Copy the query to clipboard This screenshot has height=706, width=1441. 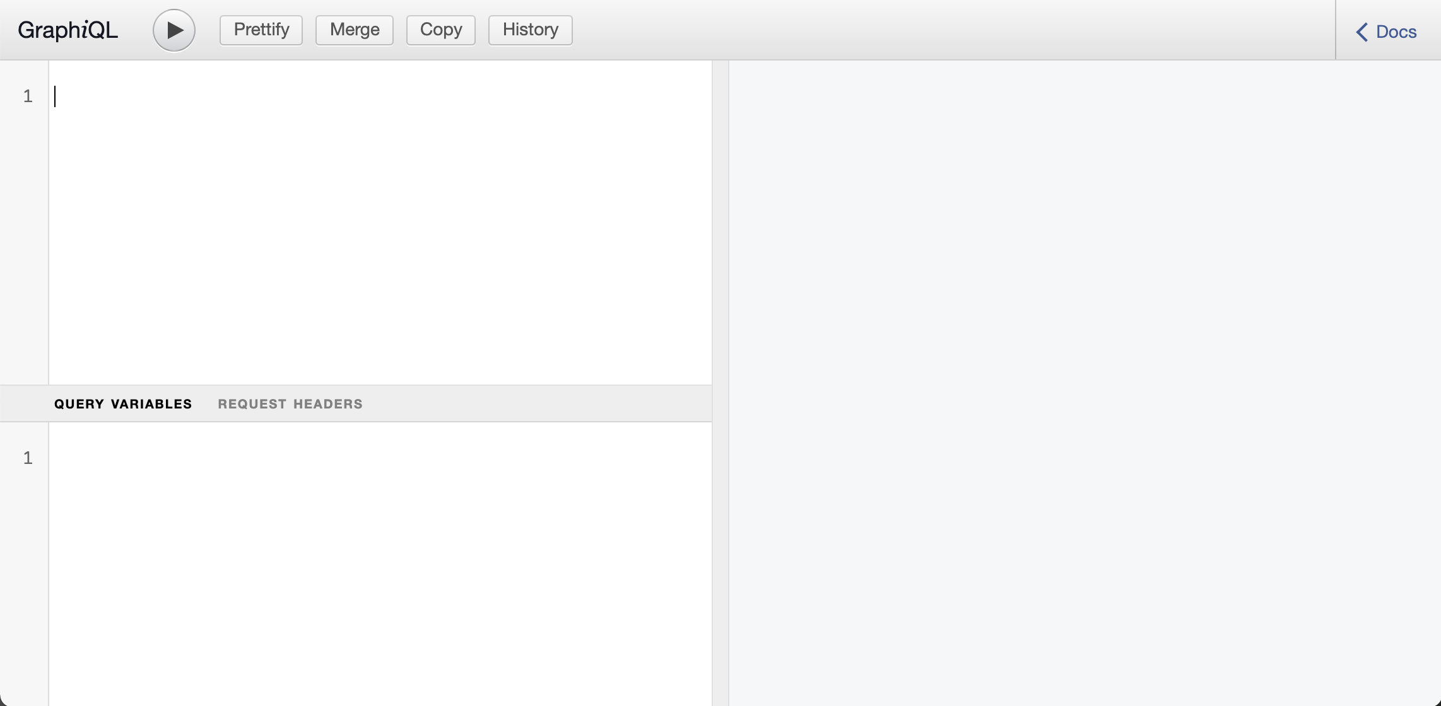pyautogui.click(x=440, y=29)
